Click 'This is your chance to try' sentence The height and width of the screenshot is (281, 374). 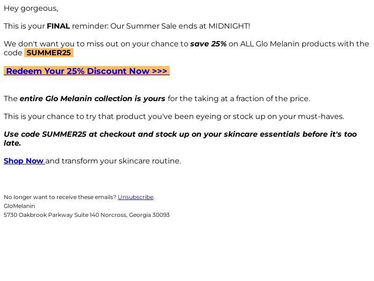point(50,117)
